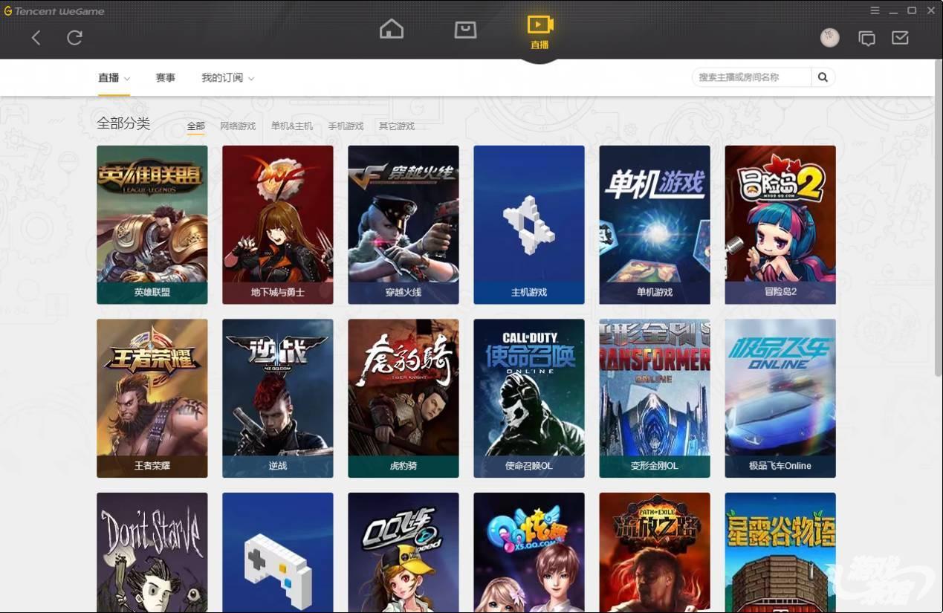943x613 pixels.
Task: Open the hamburger menu in title bar
Action: 875,10
